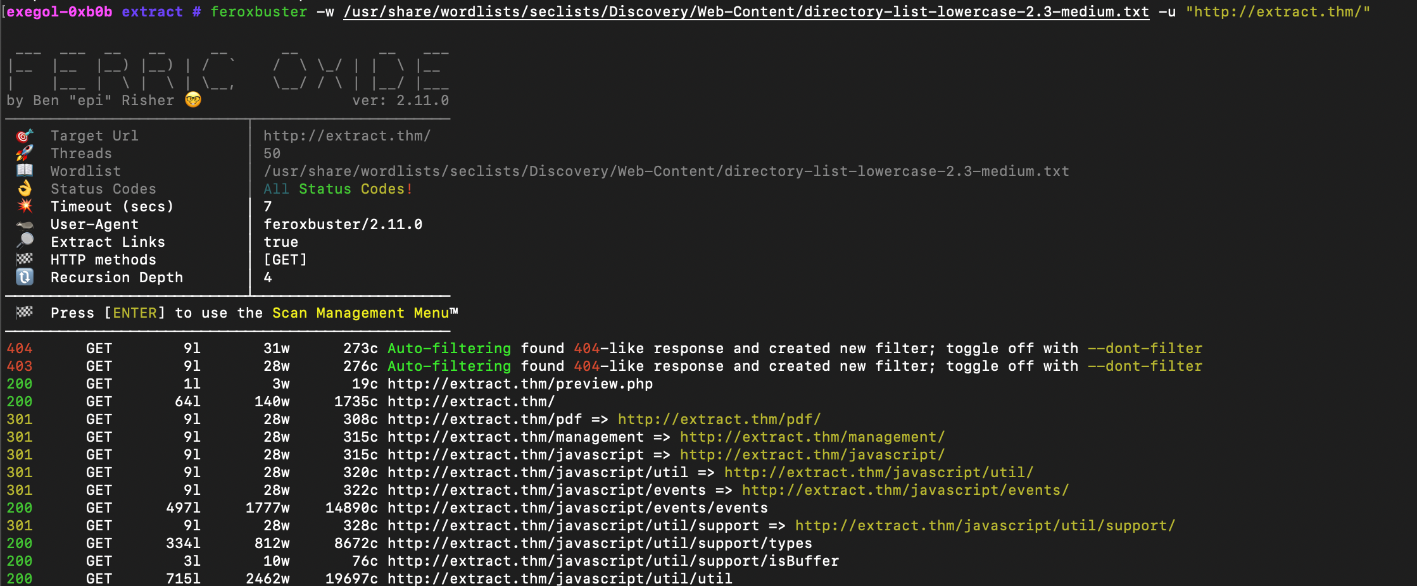The height and width of the screenshot is (586, 1417).
Task: Click the 14890c size value
Action: click(x=352, y=508)
